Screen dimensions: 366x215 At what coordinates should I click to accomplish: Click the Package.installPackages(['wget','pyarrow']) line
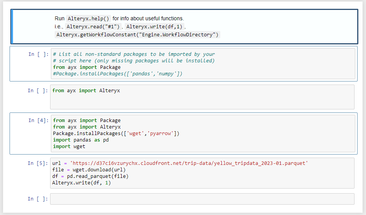click(116, 134)
